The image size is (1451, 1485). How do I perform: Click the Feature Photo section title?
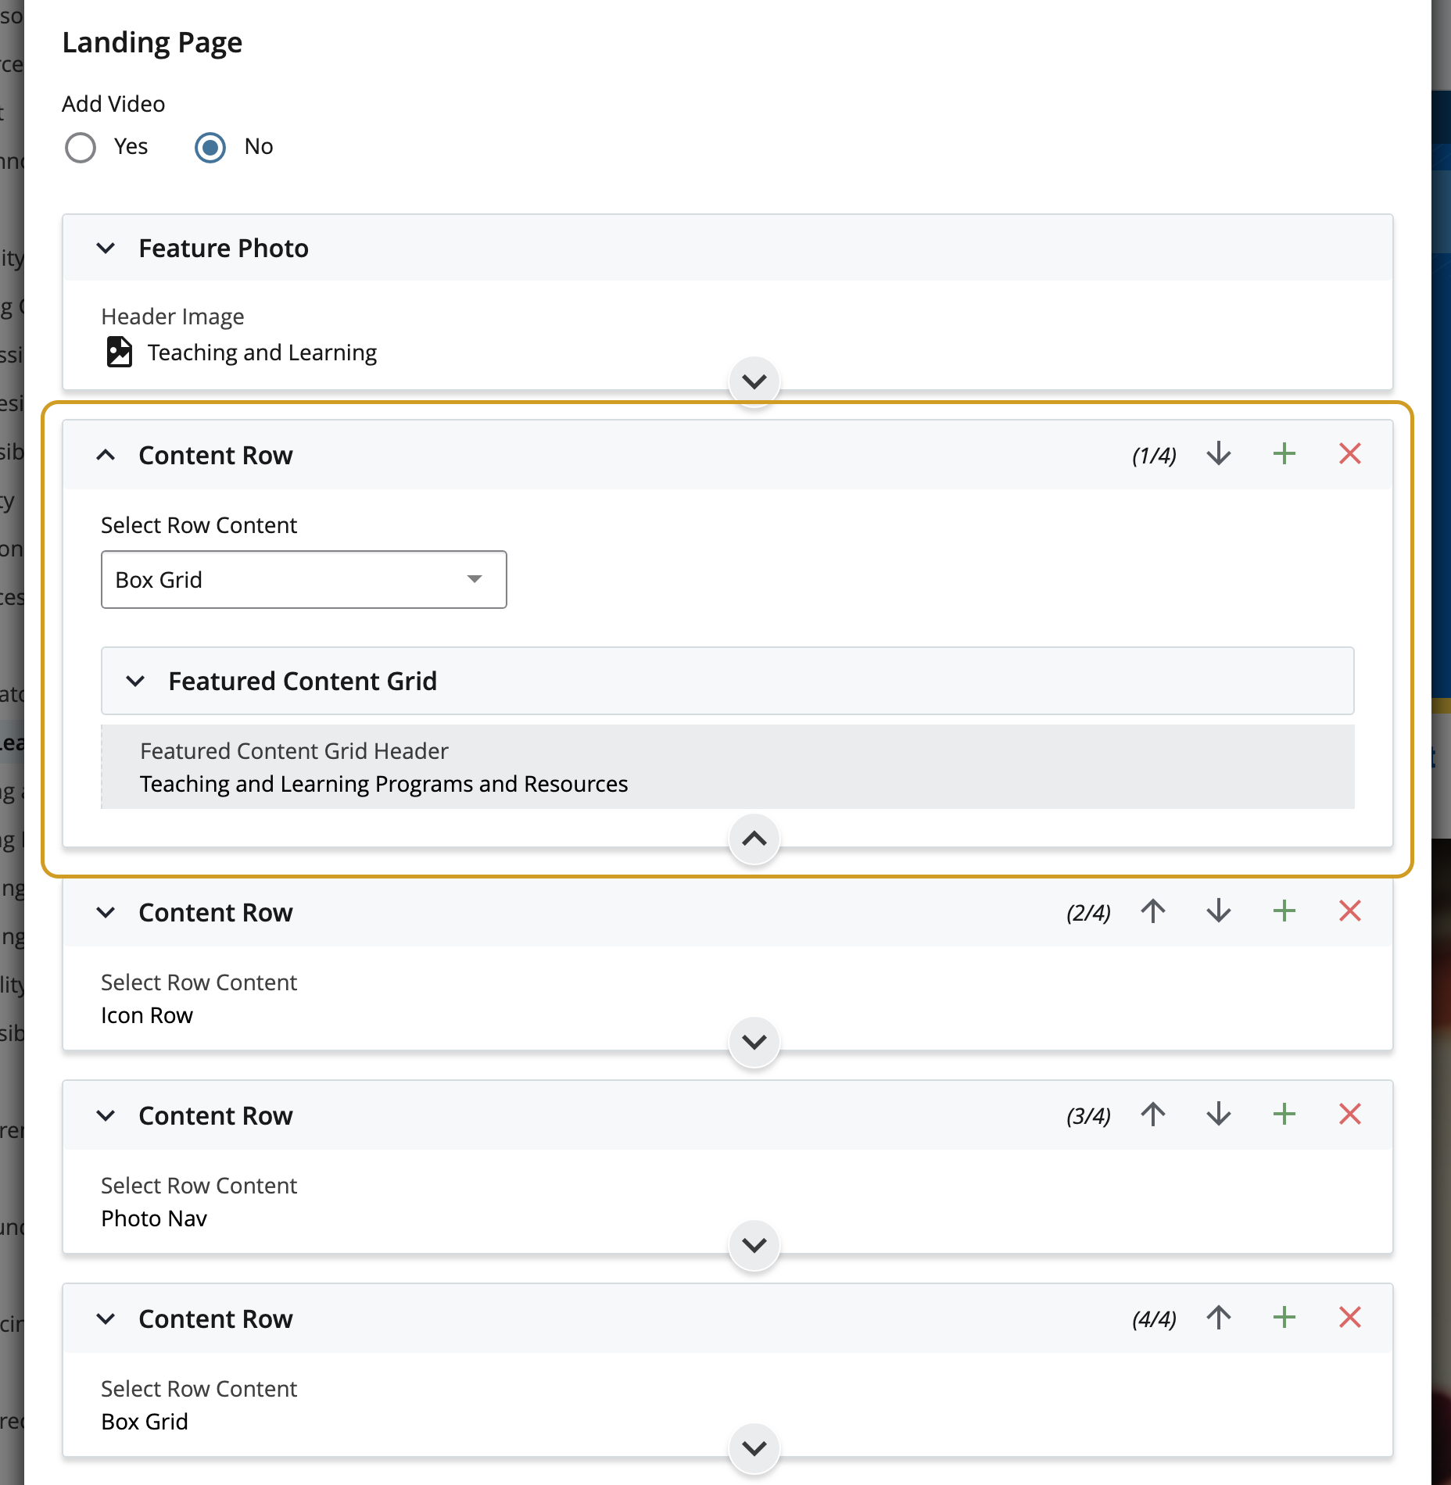pos(224,249)
